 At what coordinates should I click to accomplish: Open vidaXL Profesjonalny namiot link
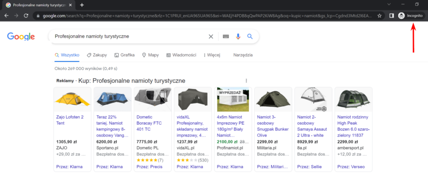pyautogui.click(x=192, y=126)
